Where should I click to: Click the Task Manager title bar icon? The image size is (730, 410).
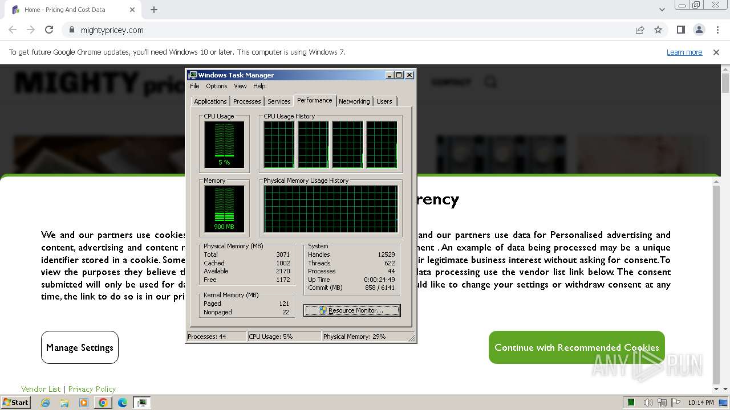coord(193,75)
